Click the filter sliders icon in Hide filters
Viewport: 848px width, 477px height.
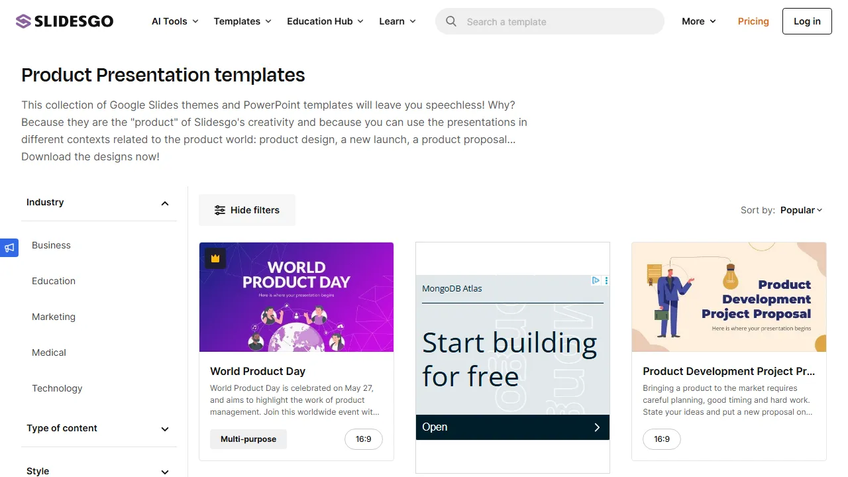click(x=220, y=210)
